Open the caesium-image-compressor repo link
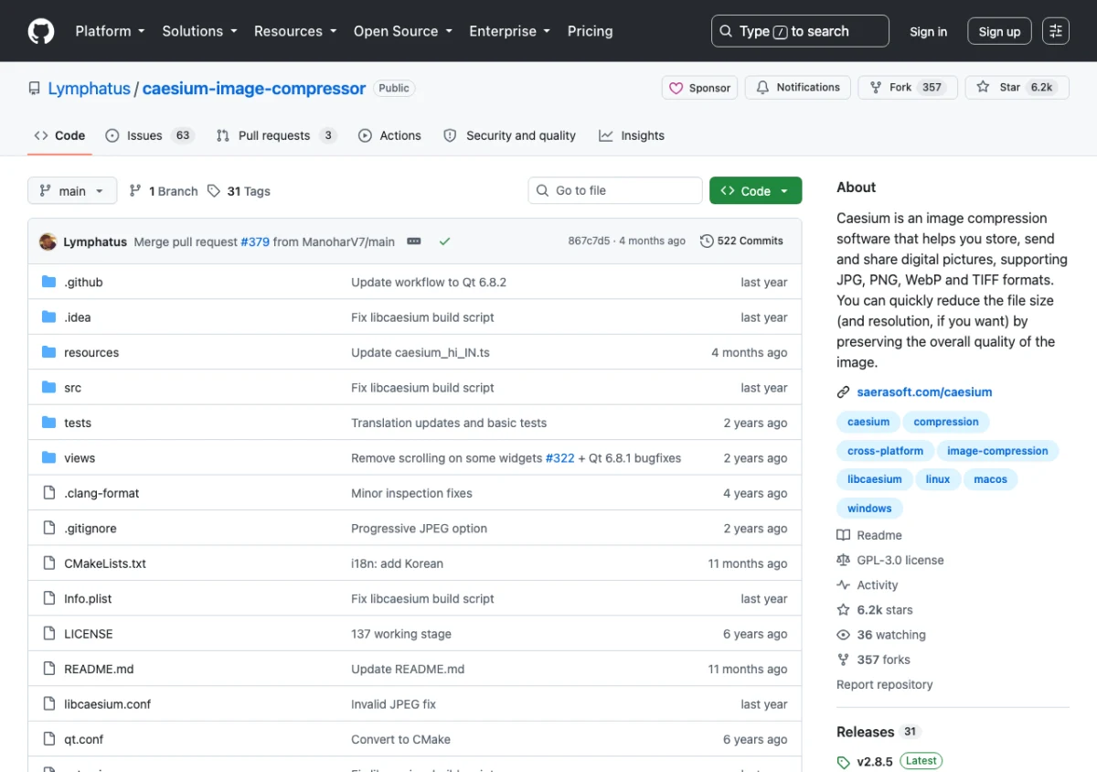Viewport: 1097px width, 772px height. 254,89
